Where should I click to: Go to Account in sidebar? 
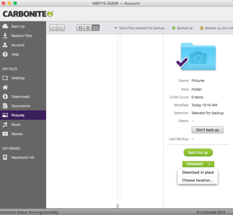coord(23,45)
